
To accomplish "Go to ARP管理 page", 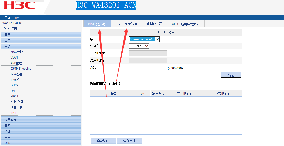I will point(16,63).
